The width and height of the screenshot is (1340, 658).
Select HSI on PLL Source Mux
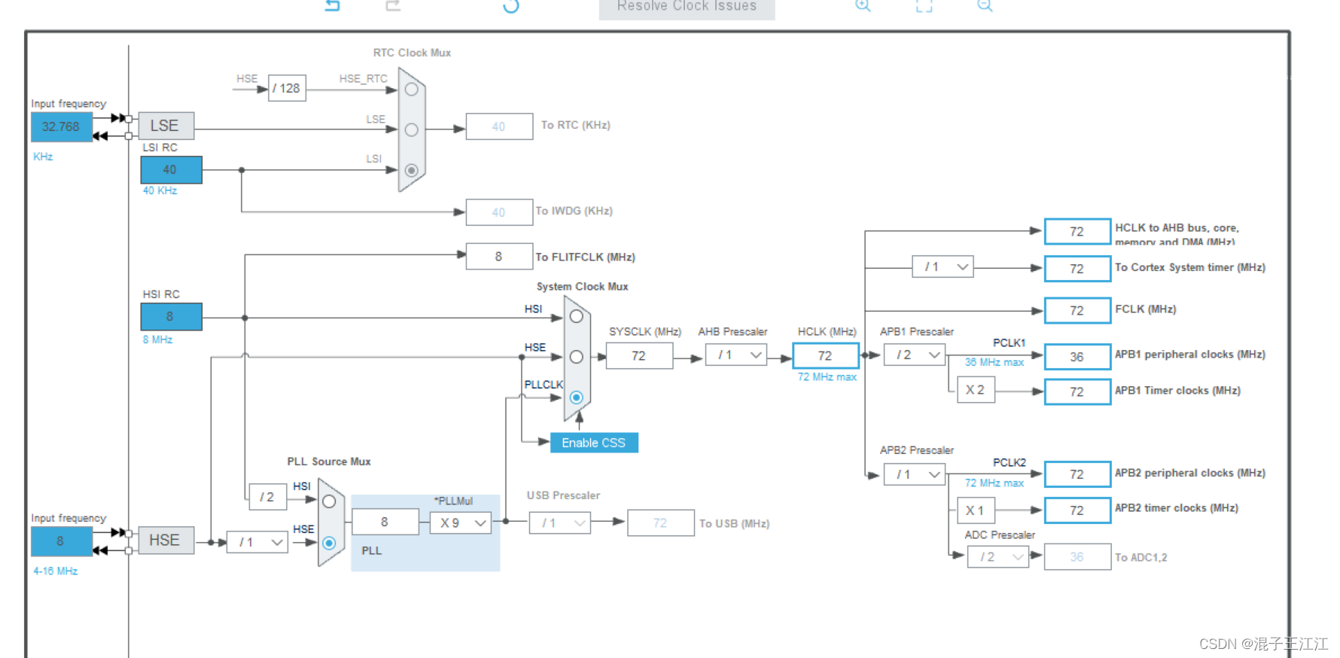[329, 501]
